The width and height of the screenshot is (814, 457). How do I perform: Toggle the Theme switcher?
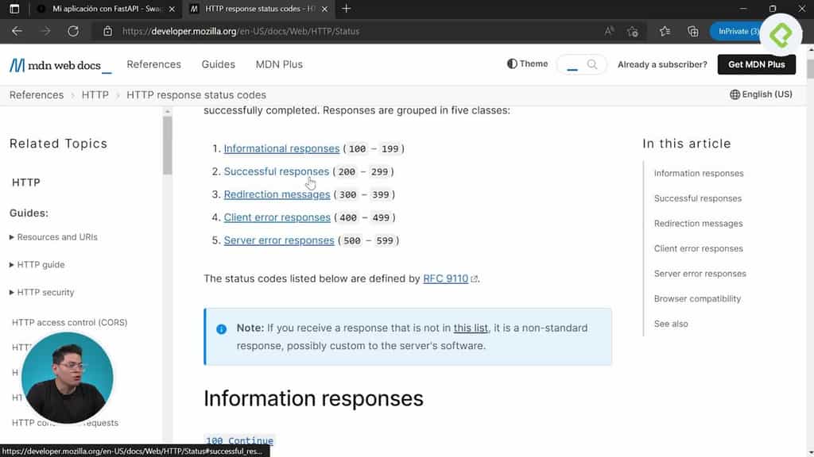tap(528, 64)
